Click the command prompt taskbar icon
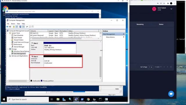The image size is (186, 105). [100, 99]
